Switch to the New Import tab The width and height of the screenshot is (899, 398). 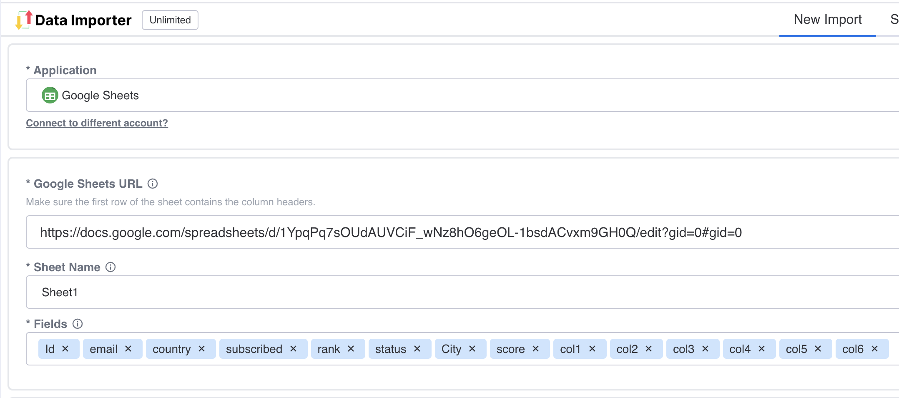(x=828, y=20)
